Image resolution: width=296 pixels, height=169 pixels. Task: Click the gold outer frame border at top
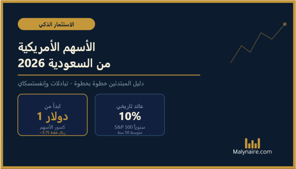click(x=148, y=1)
